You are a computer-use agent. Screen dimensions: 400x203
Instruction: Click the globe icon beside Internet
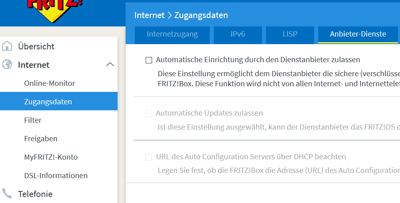7,65
